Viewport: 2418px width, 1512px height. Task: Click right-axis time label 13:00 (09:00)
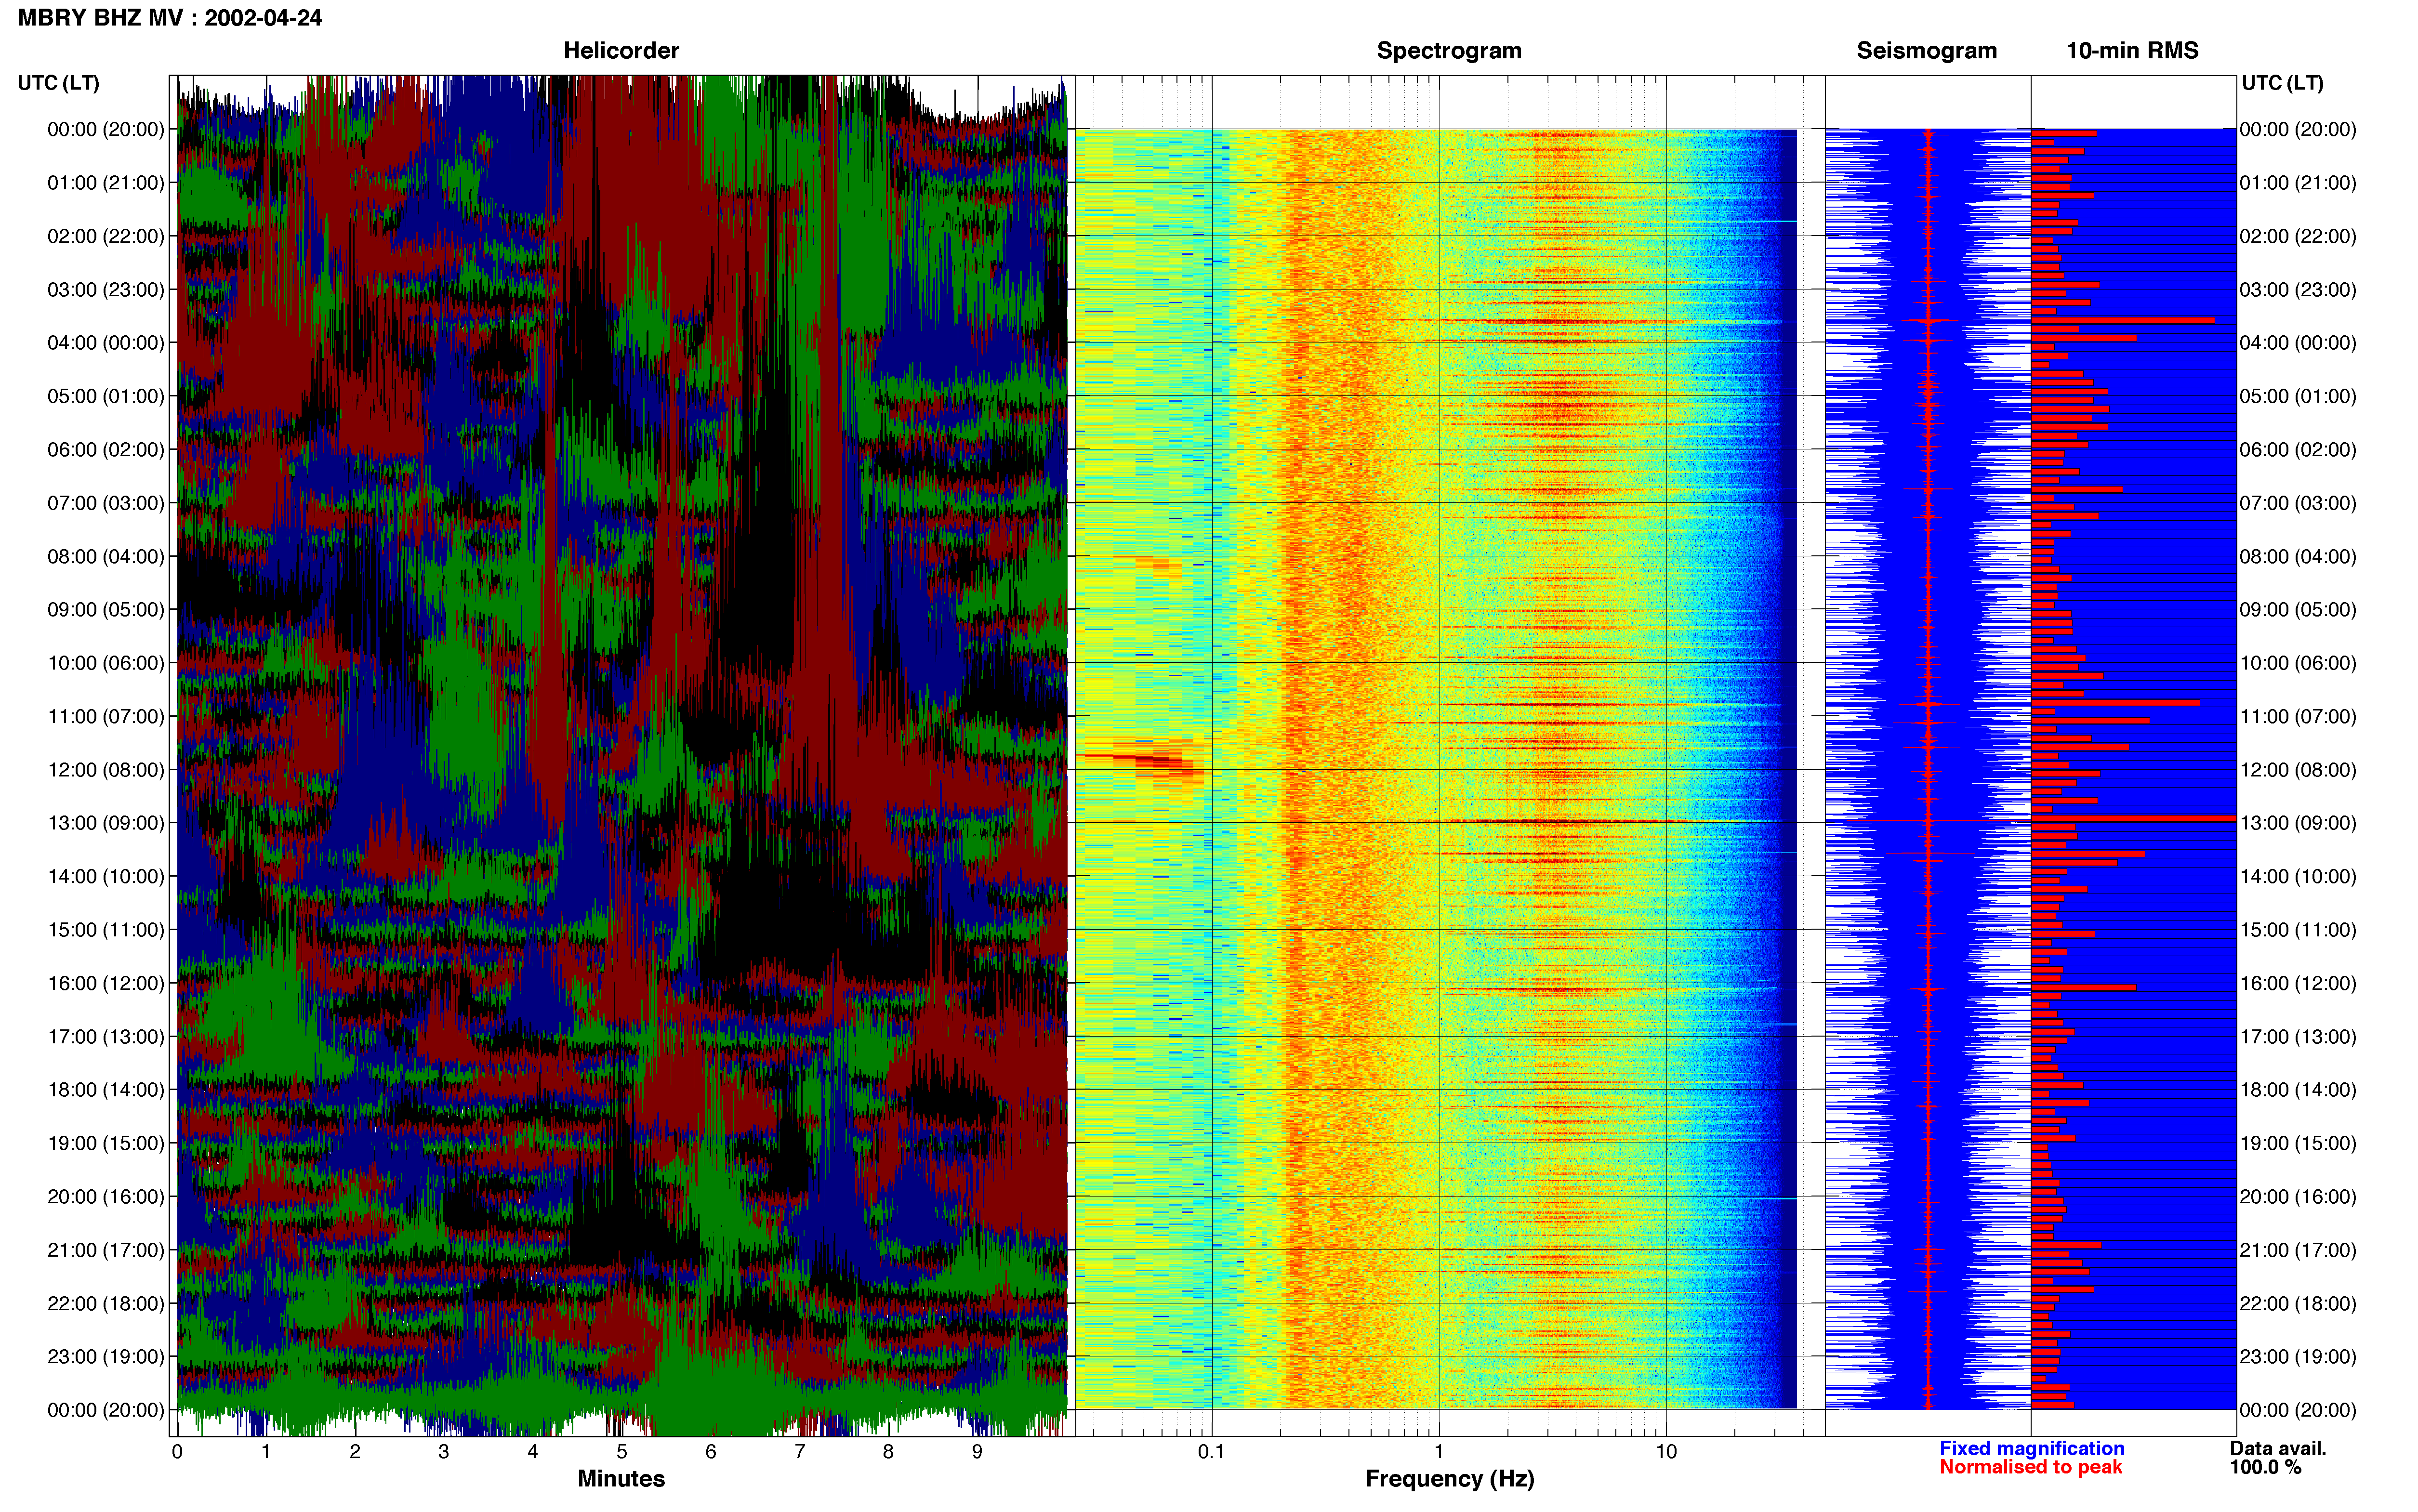tap(2298, 823)
